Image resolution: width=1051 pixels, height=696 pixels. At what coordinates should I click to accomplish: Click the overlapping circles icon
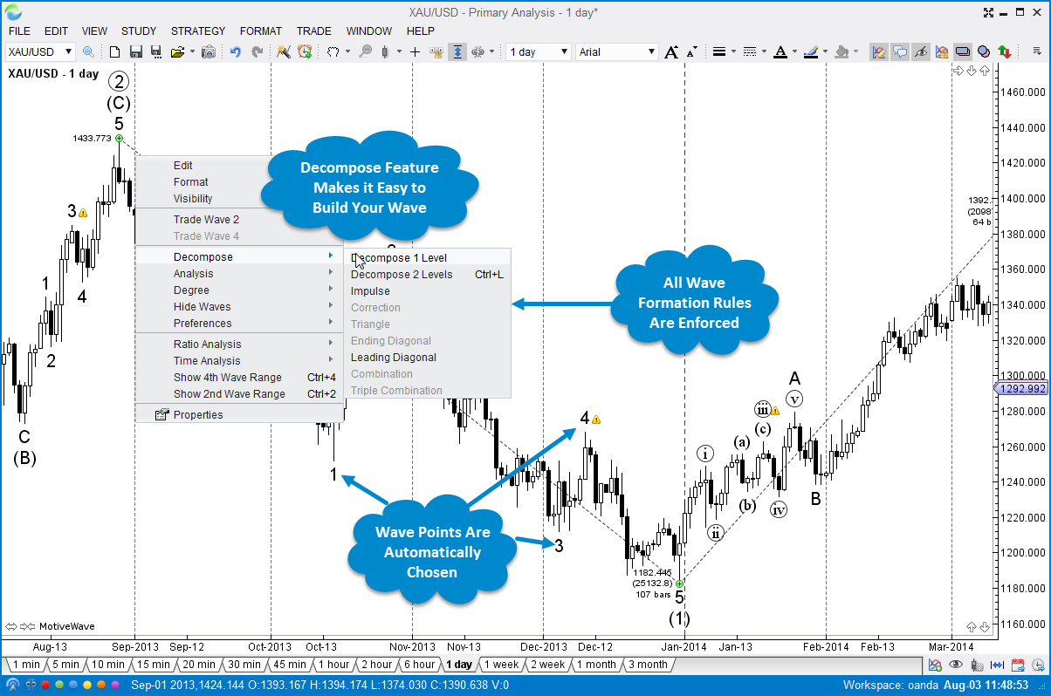point(984,52)
